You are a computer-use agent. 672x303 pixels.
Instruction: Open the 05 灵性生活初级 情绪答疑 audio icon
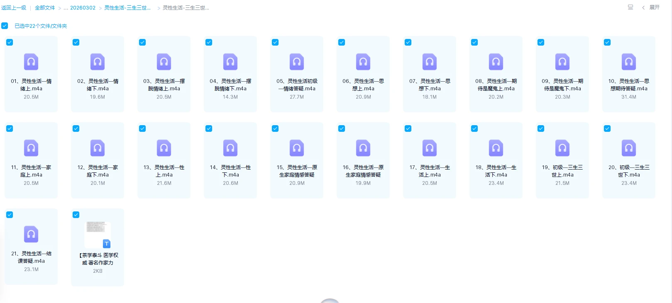297,62
